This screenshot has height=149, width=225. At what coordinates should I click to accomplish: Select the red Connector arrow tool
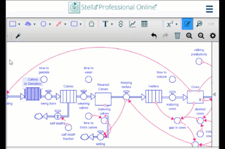click(59, 24)
